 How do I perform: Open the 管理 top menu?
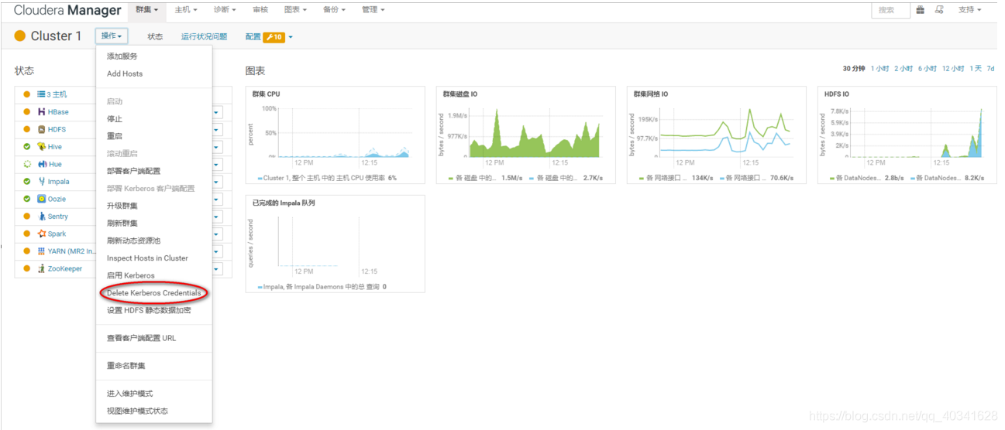(x=373, y=10)
